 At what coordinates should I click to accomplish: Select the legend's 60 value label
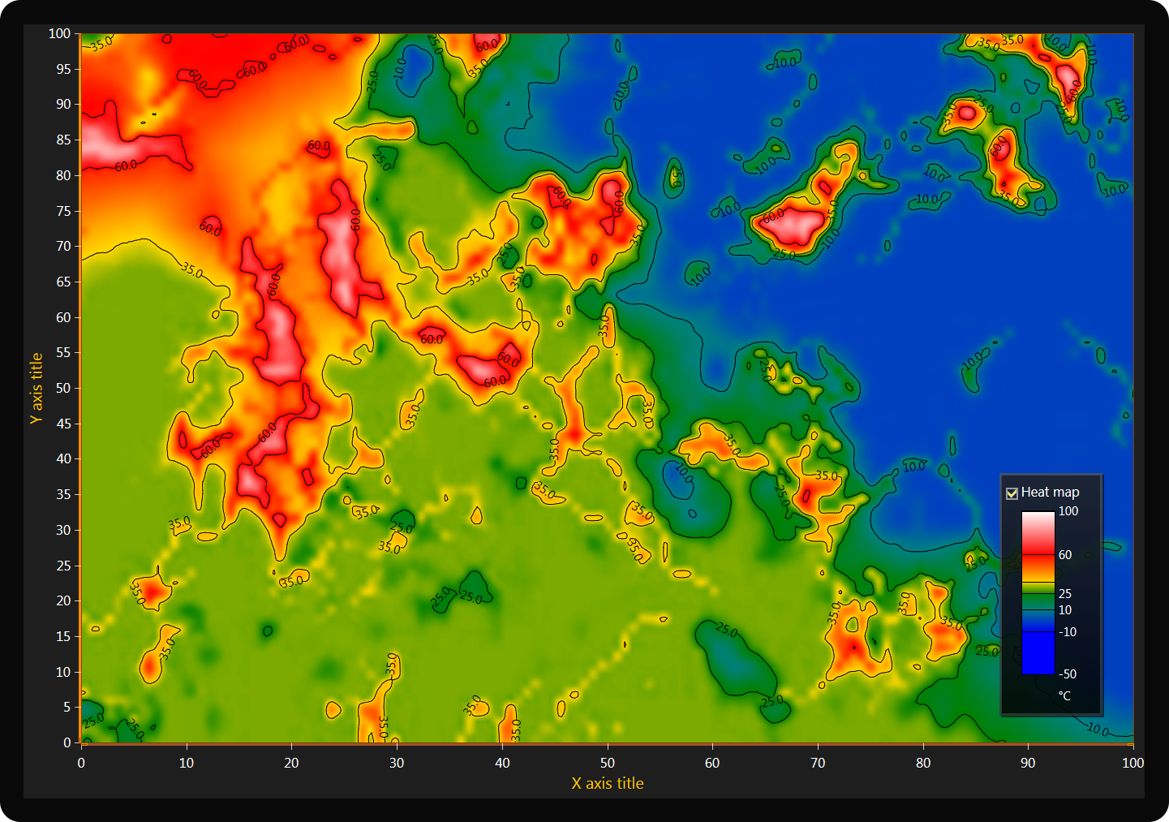pos(1065,555)
